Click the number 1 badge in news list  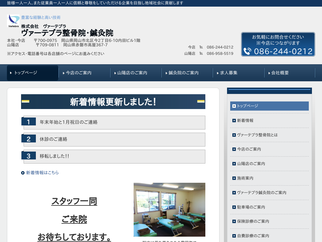pos(29,122)
